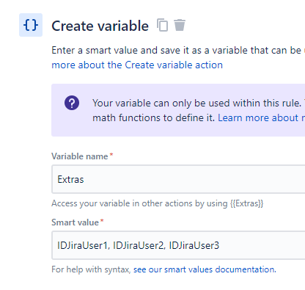Viewport: 305px width, 290px height.
Task: Click the red asterisk beside Smart value
Action: pyautogui.click(x=102, y=221)
